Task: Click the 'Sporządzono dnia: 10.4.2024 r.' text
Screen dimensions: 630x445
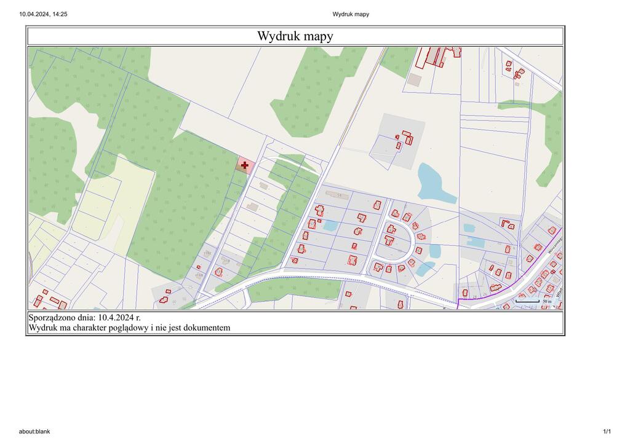Action: pos(84,318)
